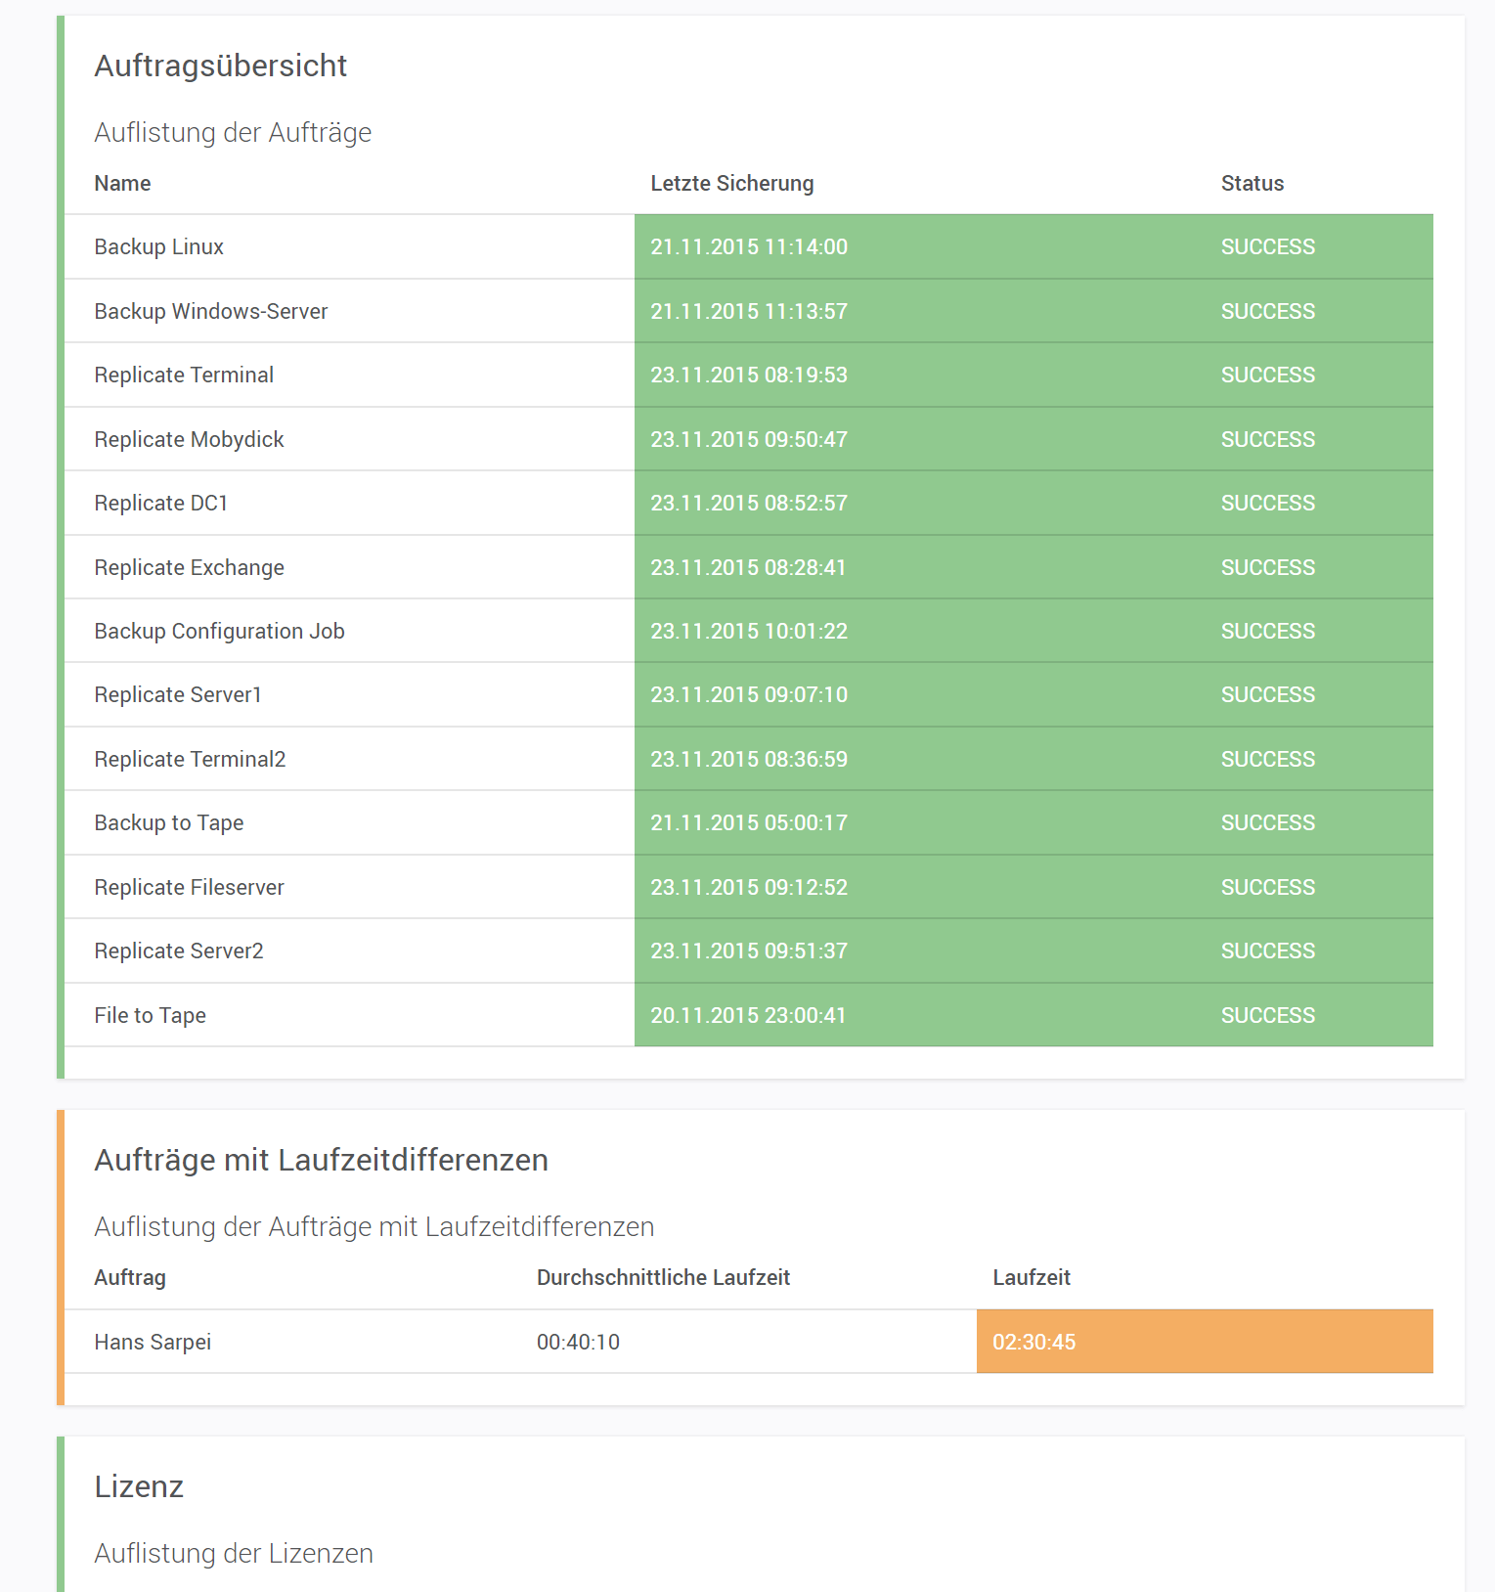Click the Replicate Server2 last backup time

(748, 951)
